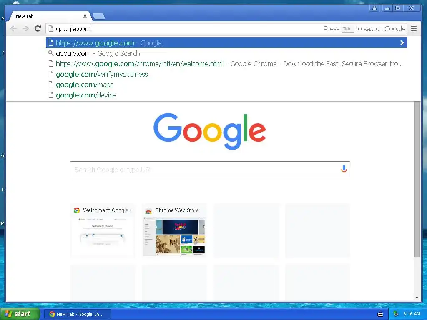427x320 pixels.
Task: Click the scrollbar down arrow
Action: (417, 297)
